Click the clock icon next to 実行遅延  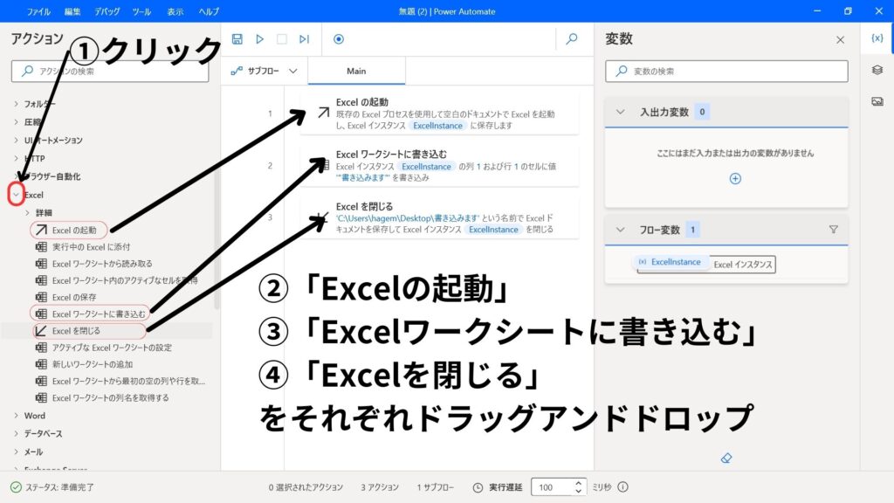[x=478, y=487]
